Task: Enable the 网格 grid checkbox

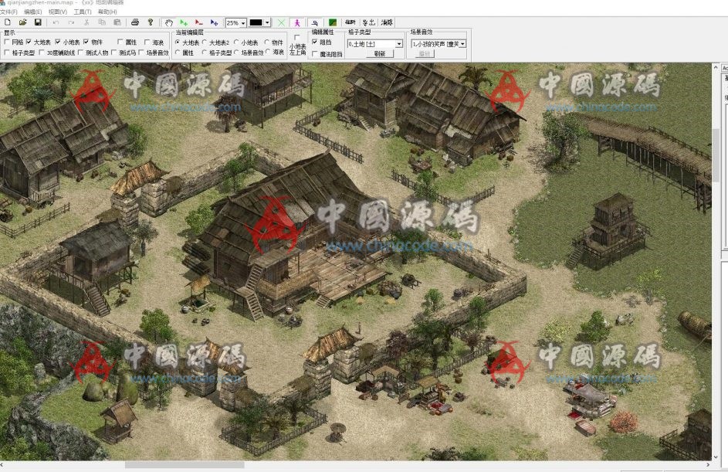Action: pos(7,42)
